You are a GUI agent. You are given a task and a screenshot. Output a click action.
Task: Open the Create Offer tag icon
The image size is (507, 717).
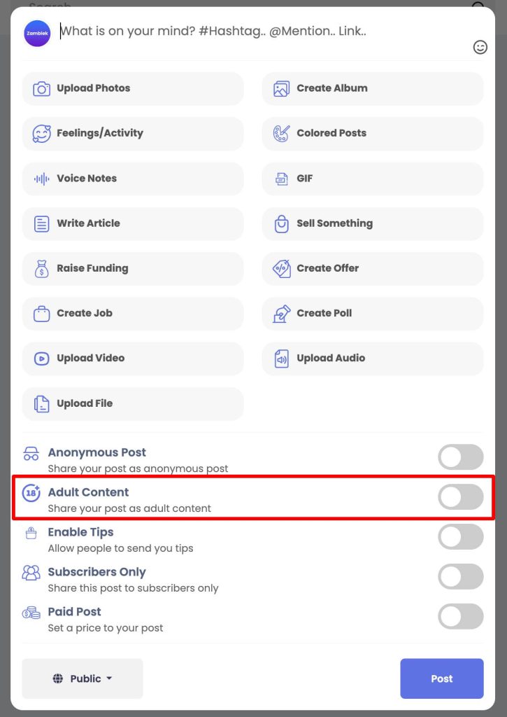point(281,268)
